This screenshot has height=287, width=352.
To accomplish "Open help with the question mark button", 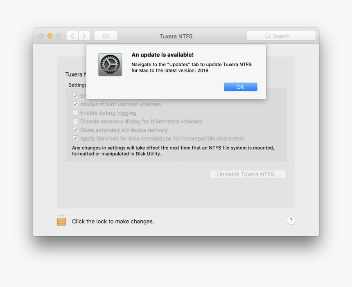I will pos(291,220).
